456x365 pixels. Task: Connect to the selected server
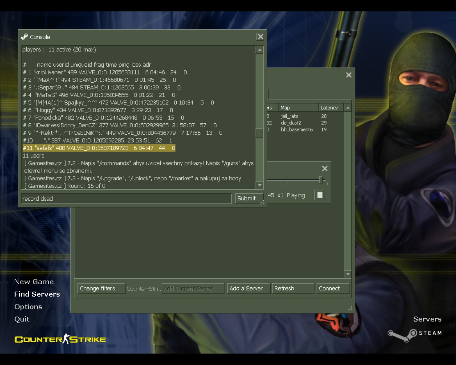coord(333,288)
